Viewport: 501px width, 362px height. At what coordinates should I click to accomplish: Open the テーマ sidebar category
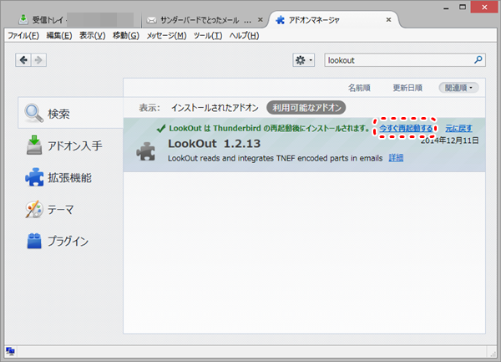pos(71,210)
